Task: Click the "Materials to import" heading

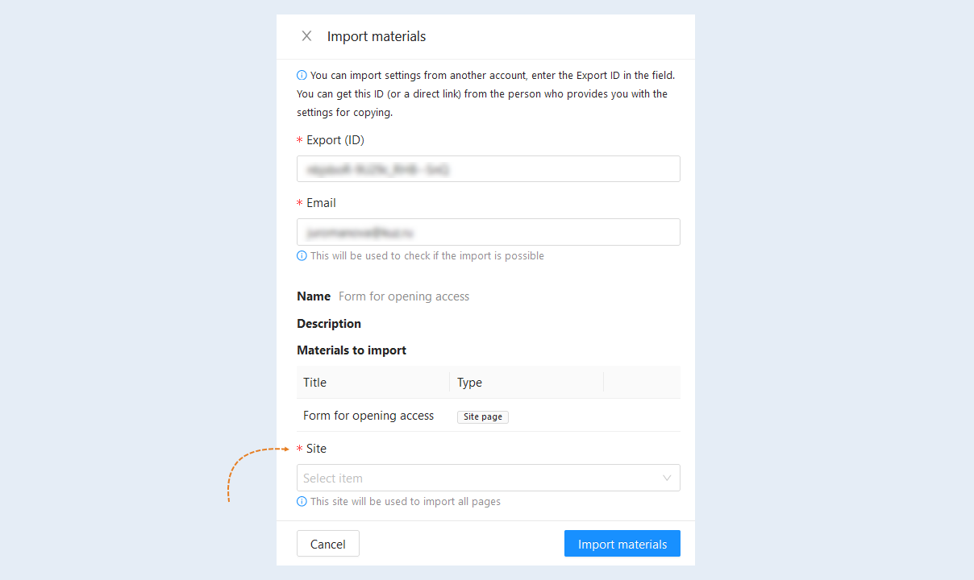Action: click(x=352, y=350)
